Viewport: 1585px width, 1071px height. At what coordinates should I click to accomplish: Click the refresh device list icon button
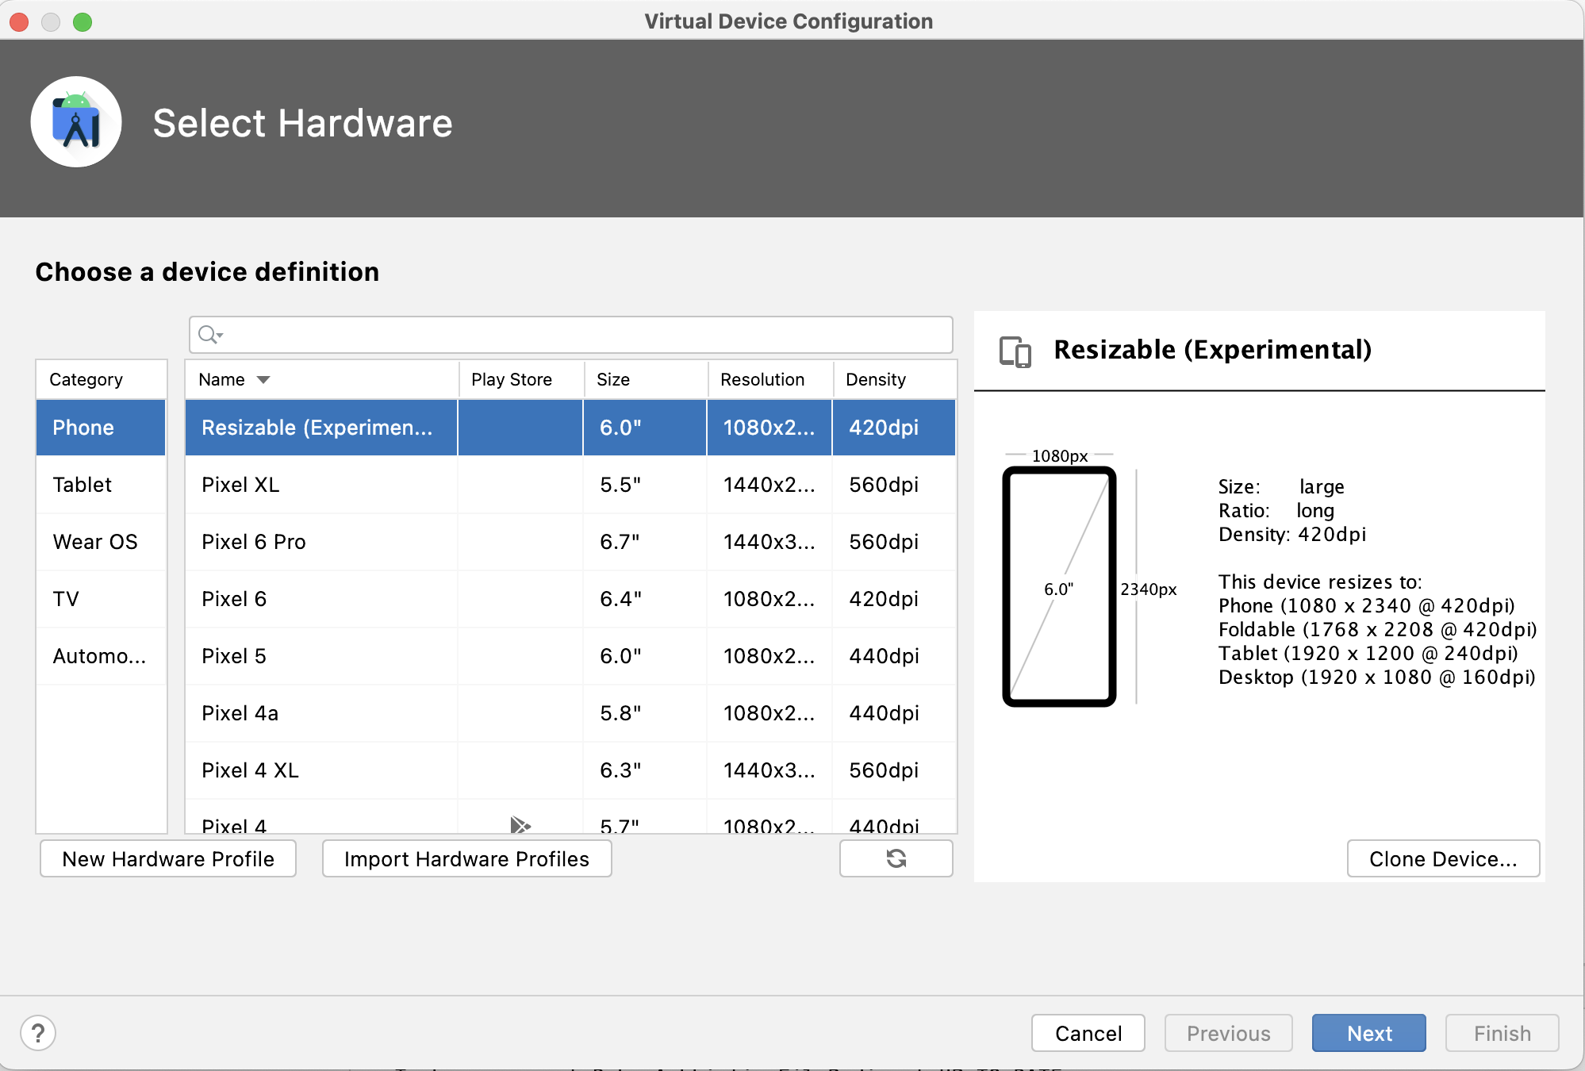pyautogui.click(x=896, y=858)
